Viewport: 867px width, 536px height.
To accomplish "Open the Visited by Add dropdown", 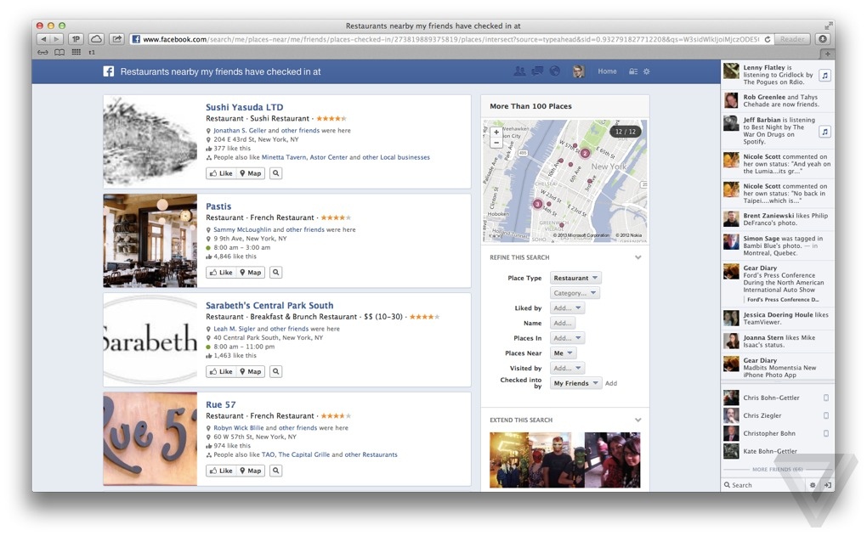I will click(567, 368).
